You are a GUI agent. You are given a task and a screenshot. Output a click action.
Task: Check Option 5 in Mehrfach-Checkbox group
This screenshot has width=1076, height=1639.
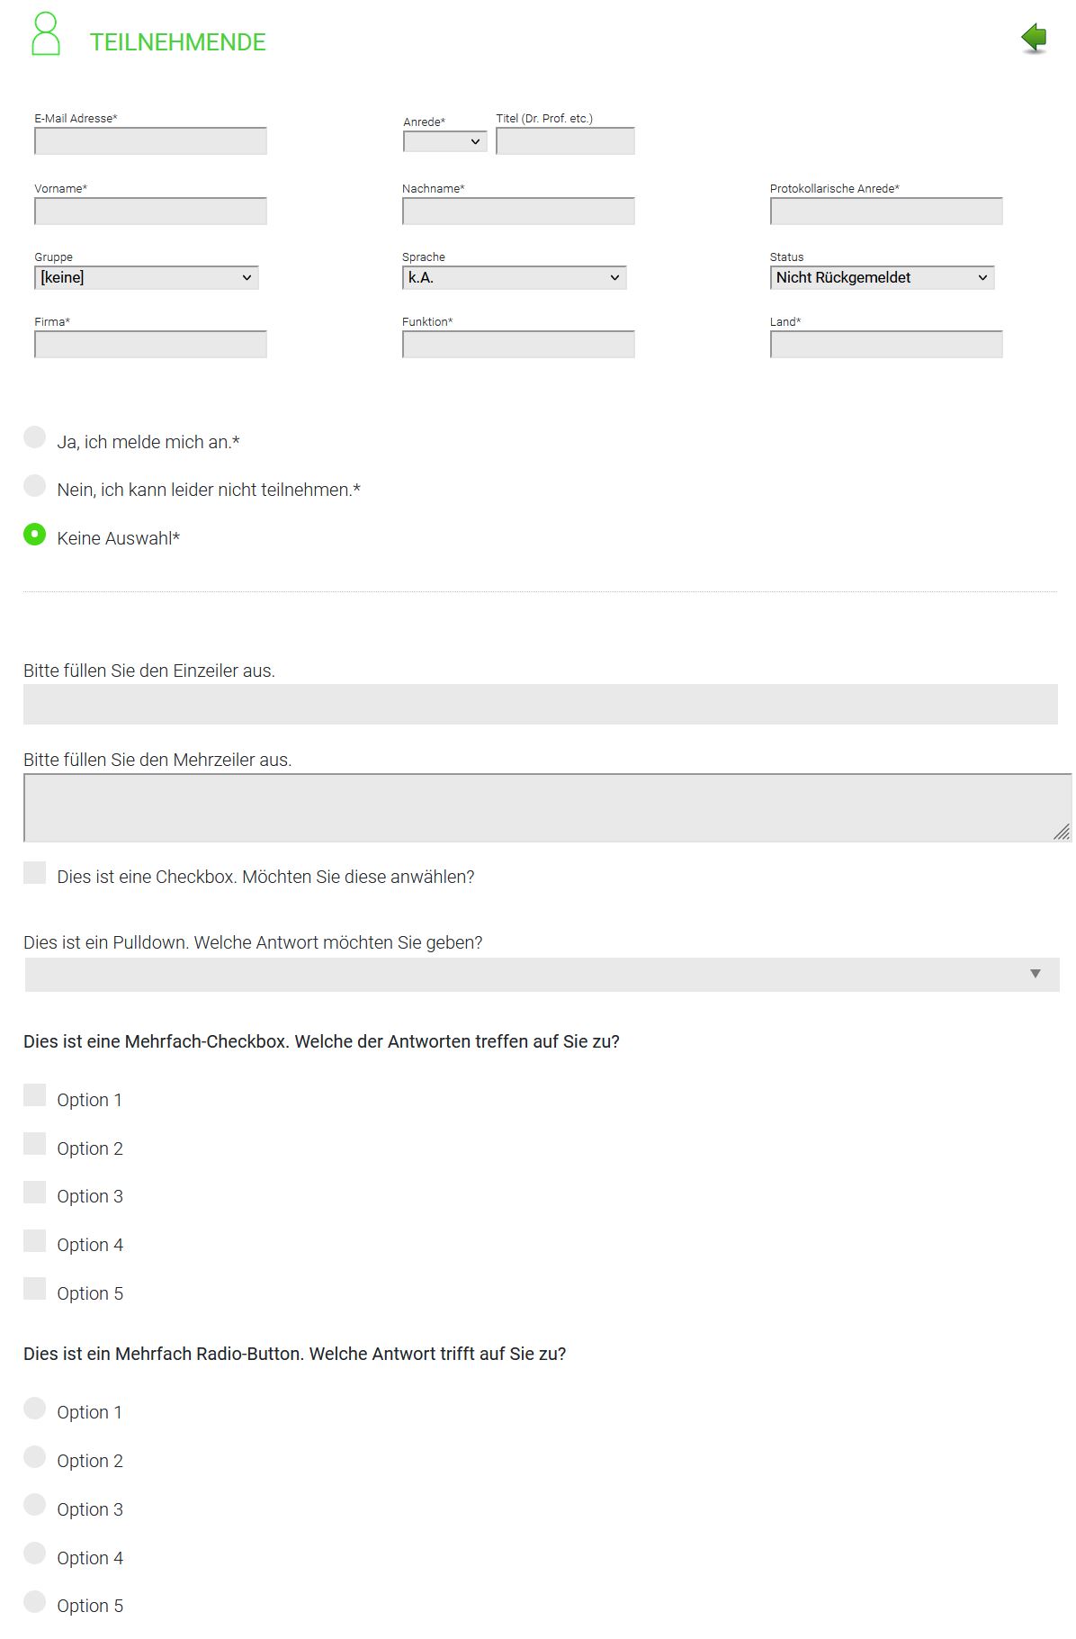(34, 1289)
